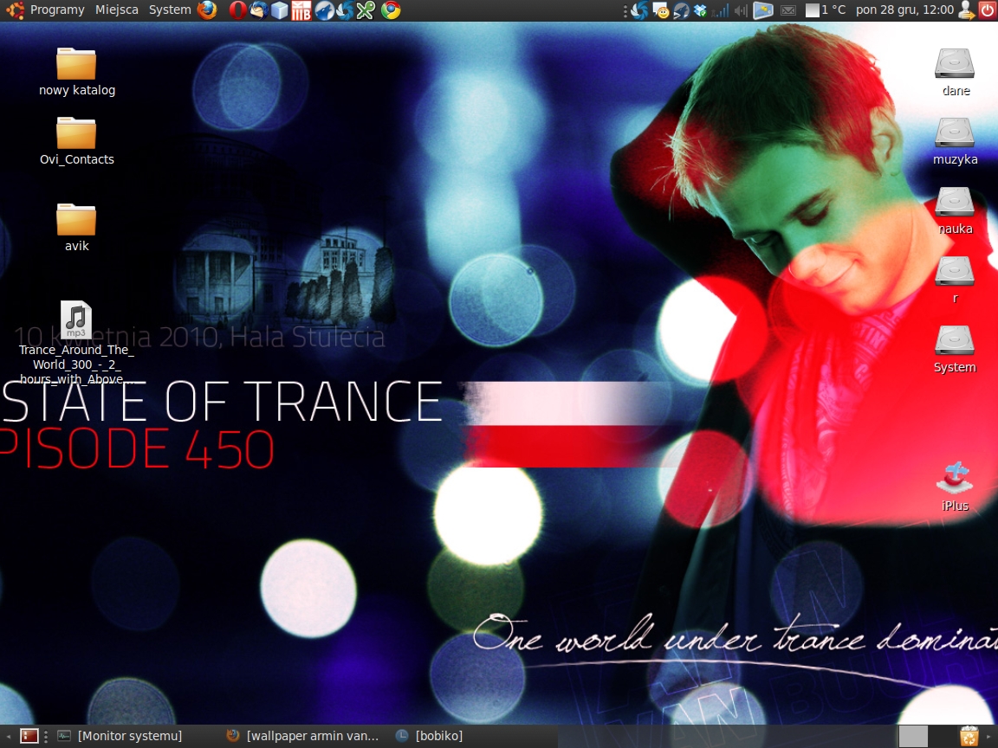Open calendar from the clock pon 28 gru, 12:00
The width and height of the screenshot is (998, 748).
(904, 10)
